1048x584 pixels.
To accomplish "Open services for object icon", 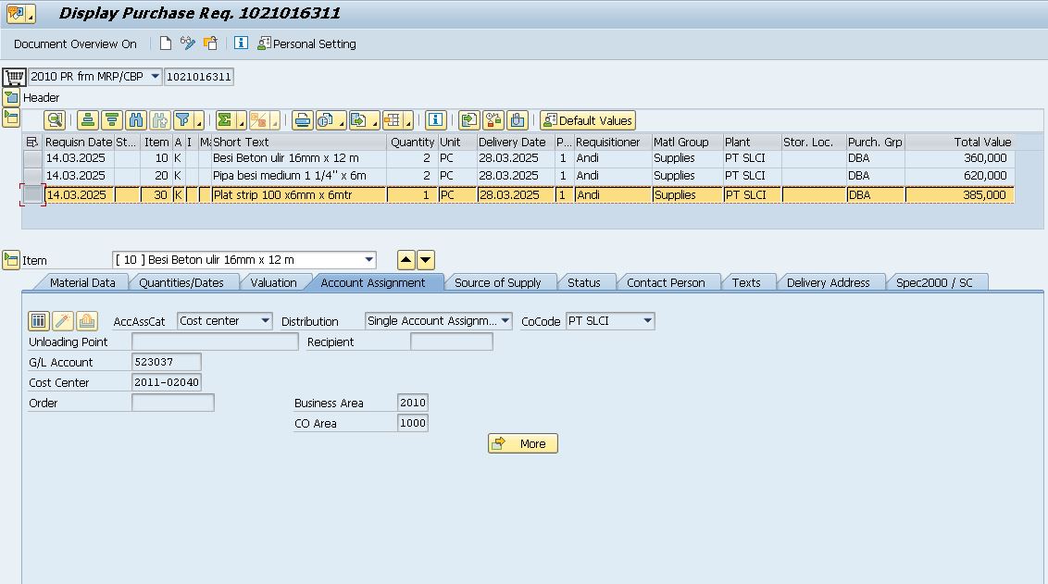I will (x=20, y=13).
